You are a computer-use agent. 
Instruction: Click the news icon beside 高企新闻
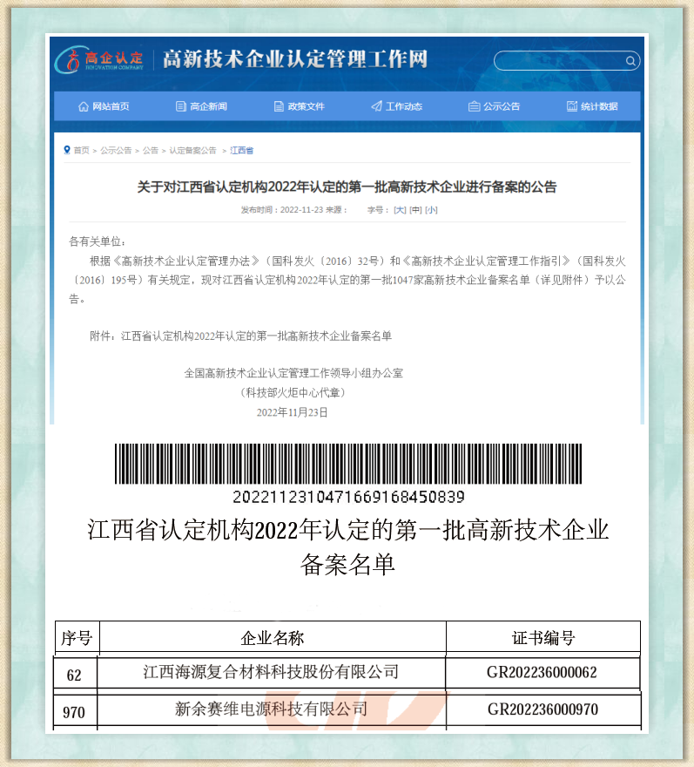pos(181,106)
